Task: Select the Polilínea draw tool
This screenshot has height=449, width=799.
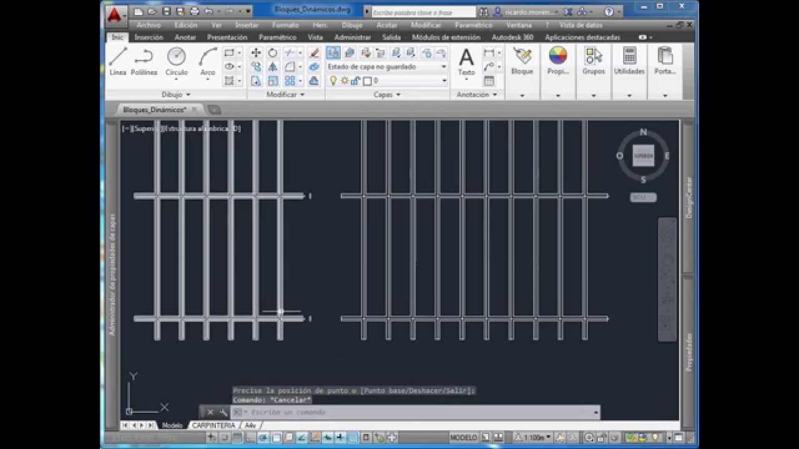Action: tap(144, 62)
